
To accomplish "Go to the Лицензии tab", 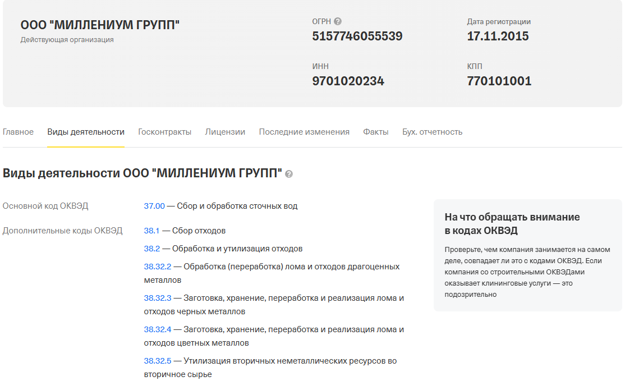I will coord(225,132).
